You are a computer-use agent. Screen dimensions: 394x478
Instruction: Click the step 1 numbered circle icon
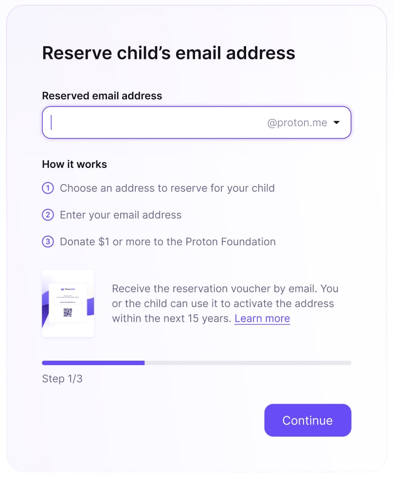[x=48, y=188]
